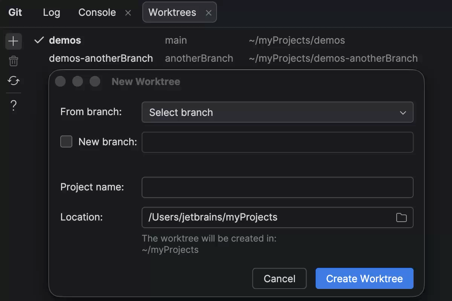This screenshot has height=301, width=452.
Task: Click the Project name field
Action: 278,187
